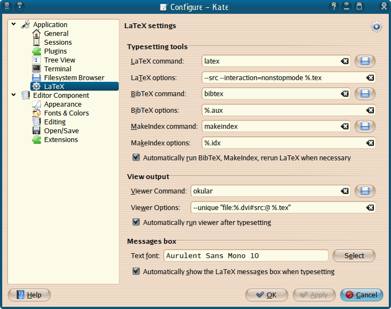The height and width of the screenshot is (309, 391).
Task: Clear the LaTeX options field
Action: (x=370, y=77)
